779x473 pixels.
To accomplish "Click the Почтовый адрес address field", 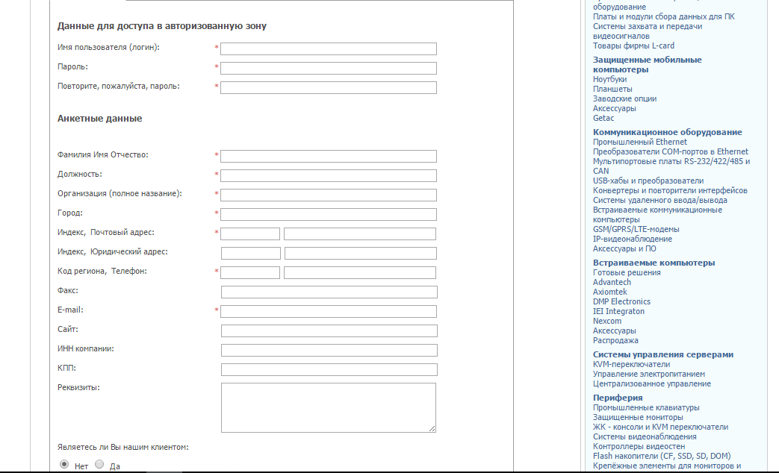I will [360, 234].
